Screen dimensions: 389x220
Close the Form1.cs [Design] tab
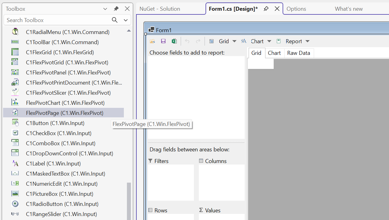277,9
